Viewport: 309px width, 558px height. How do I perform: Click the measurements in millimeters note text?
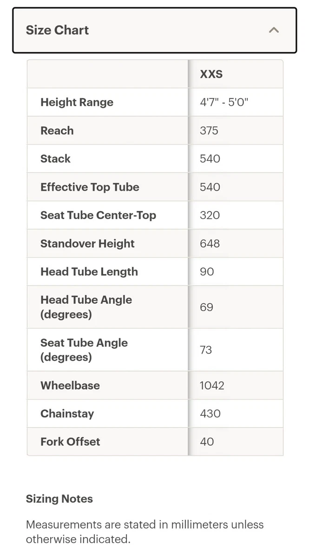[145, 532]
